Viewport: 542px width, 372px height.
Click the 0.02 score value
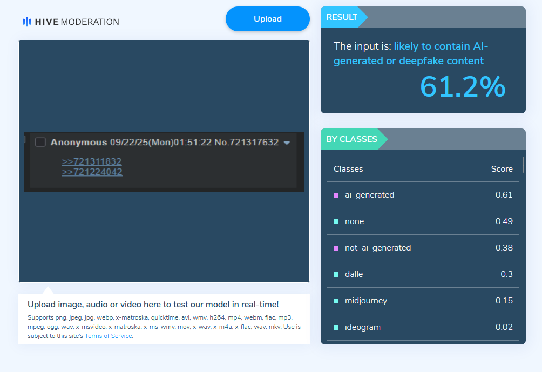pos(504,327)
